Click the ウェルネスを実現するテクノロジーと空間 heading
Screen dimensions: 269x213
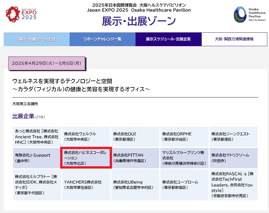pos(62,81)
